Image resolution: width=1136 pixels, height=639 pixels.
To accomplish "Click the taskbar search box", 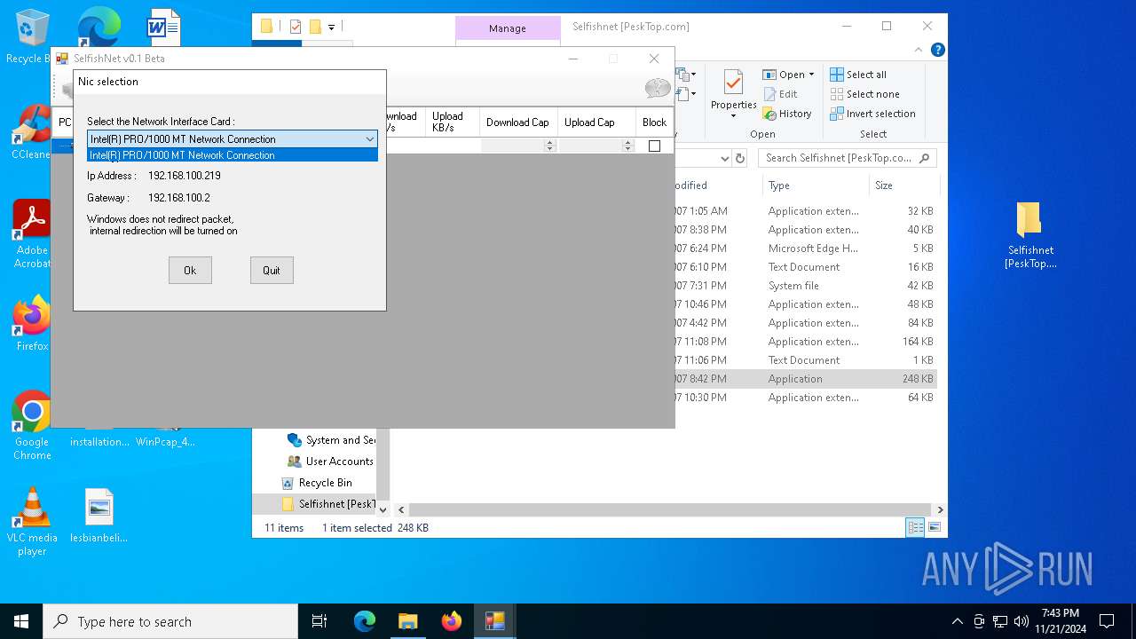I will pos(170,621).
